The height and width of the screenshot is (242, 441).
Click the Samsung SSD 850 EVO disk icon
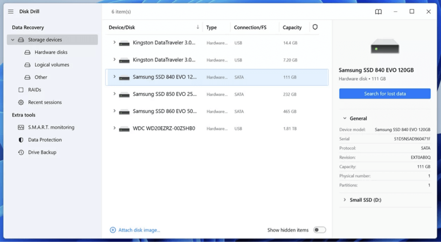pyautogui.click(x=124, y=95)
